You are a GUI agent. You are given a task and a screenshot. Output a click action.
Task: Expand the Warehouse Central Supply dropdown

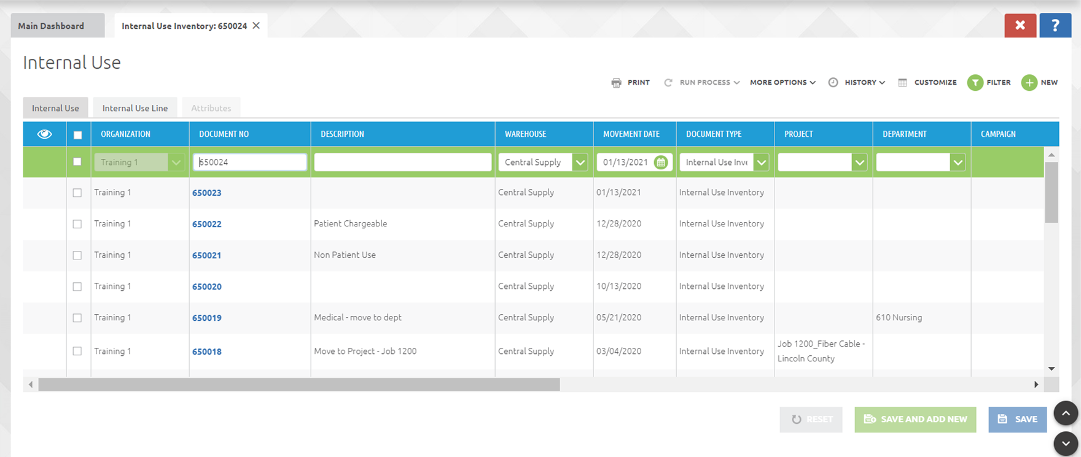click(580, 163)
